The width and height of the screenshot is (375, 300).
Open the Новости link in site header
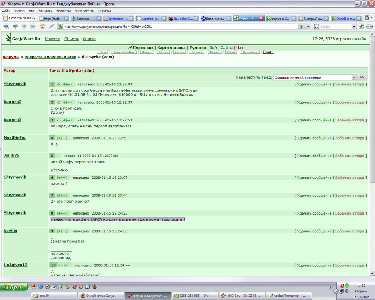click(x=52, y=39)
